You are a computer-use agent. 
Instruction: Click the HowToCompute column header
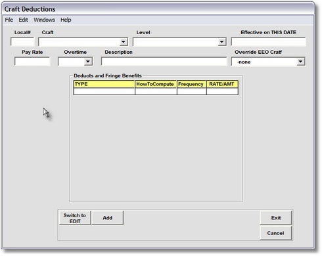156,84
